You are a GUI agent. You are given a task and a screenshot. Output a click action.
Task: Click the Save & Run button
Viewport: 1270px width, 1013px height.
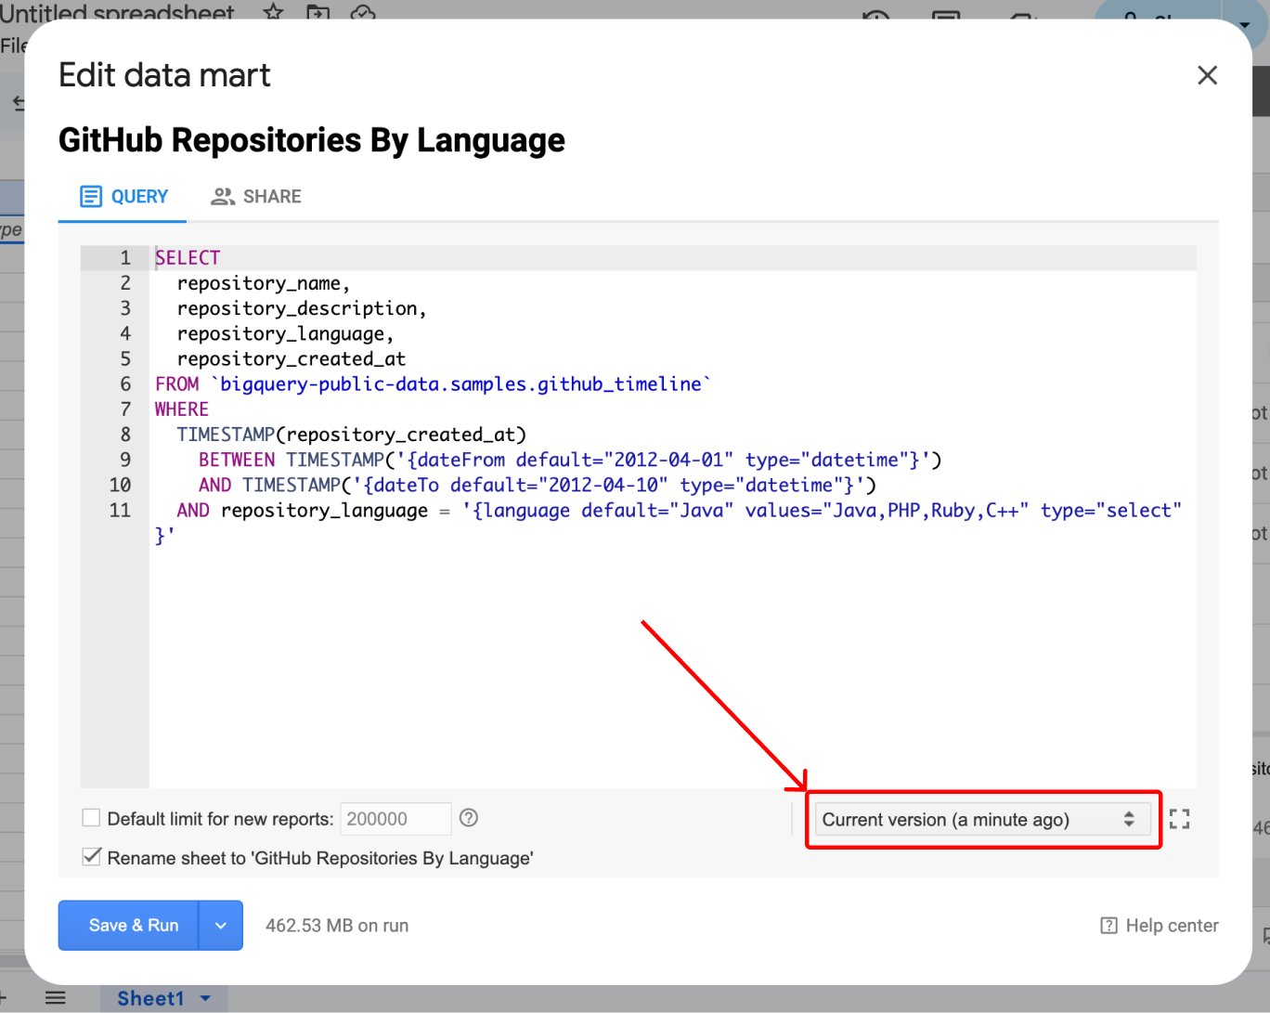(x=129, y=925)
